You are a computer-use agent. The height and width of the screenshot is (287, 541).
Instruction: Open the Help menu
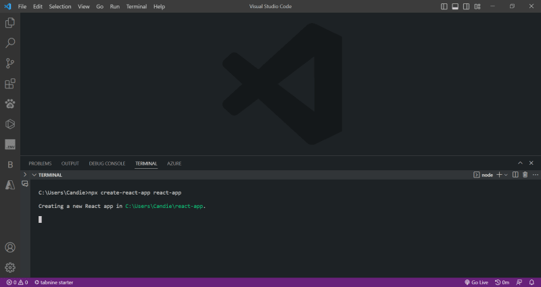tap(159, 7)
